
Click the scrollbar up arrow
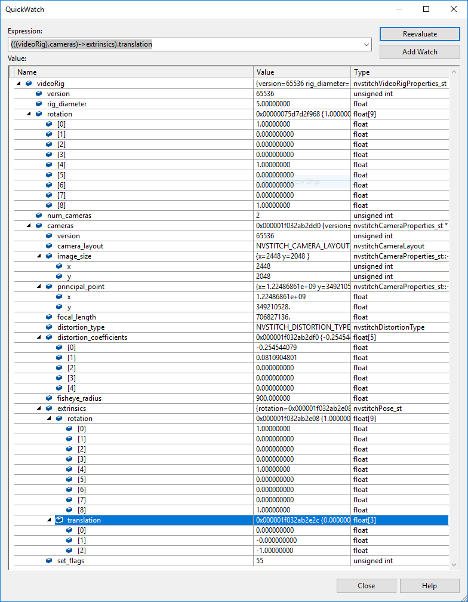click(454, 72)
